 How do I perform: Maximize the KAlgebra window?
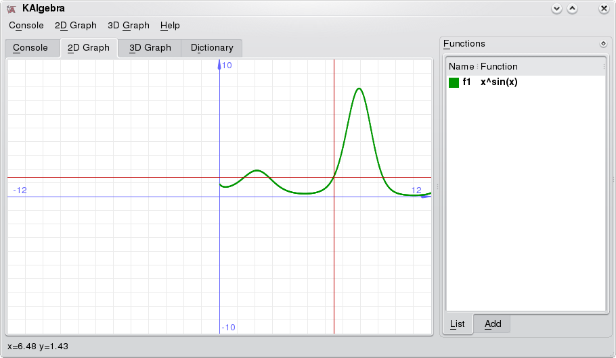tap(573, 9)
